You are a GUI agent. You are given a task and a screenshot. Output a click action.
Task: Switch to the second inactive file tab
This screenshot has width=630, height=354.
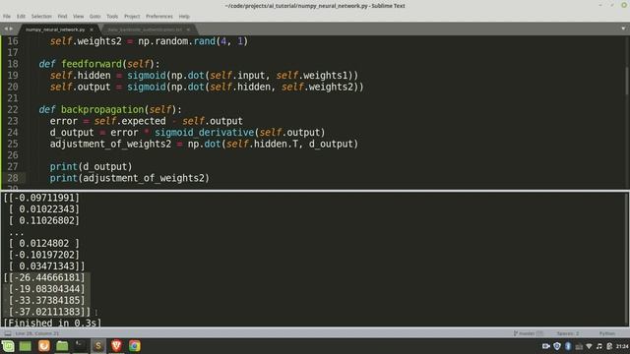pyautogui.click(x=145, y=29)
